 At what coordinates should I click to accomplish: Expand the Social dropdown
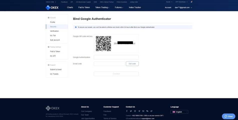point(169,2)
